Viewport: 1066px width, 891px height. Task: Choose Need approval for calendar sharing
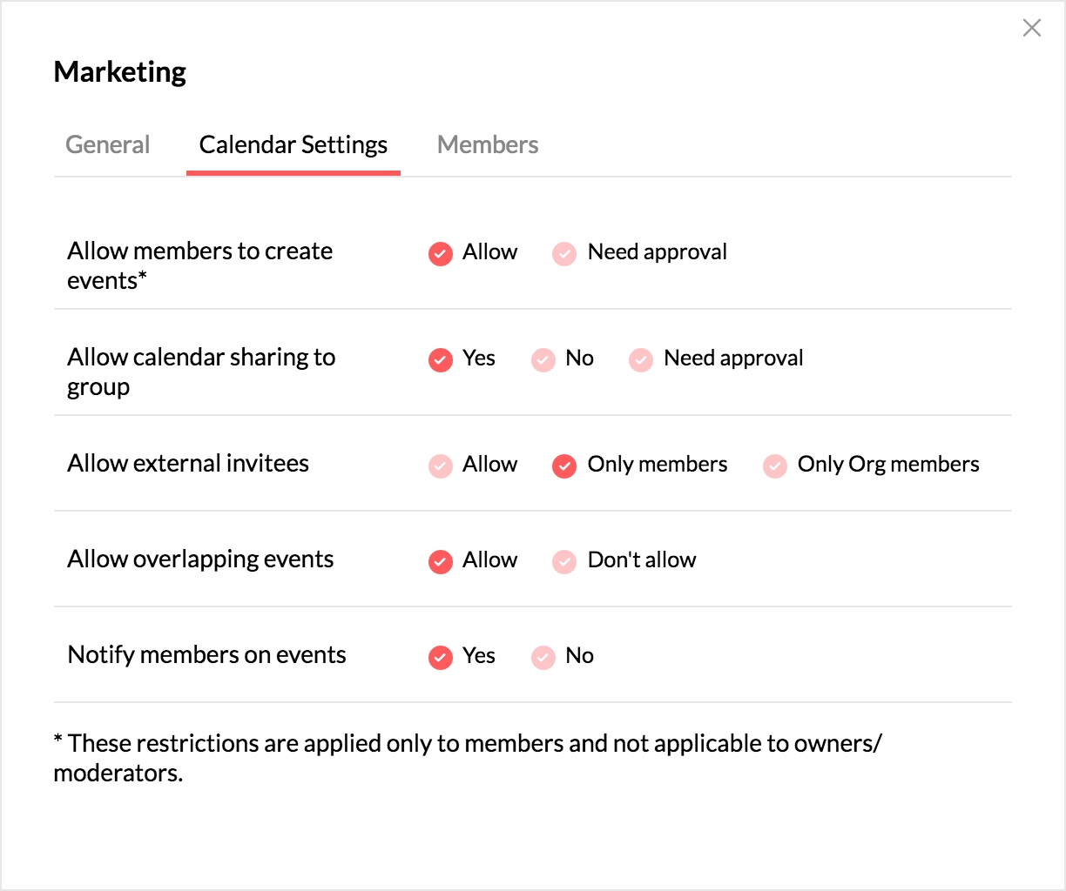coord(641,360)
